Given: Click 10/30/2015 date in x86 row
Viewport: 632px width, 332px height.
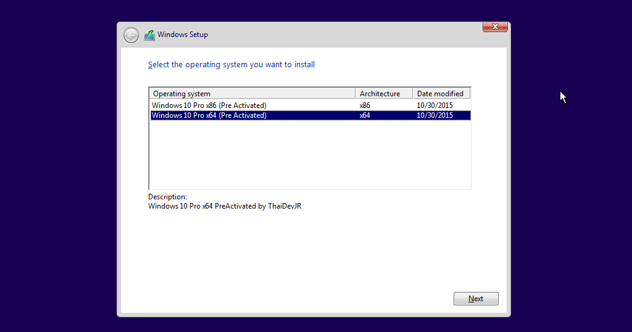Looking at the screenshot, I should (434, 105).
